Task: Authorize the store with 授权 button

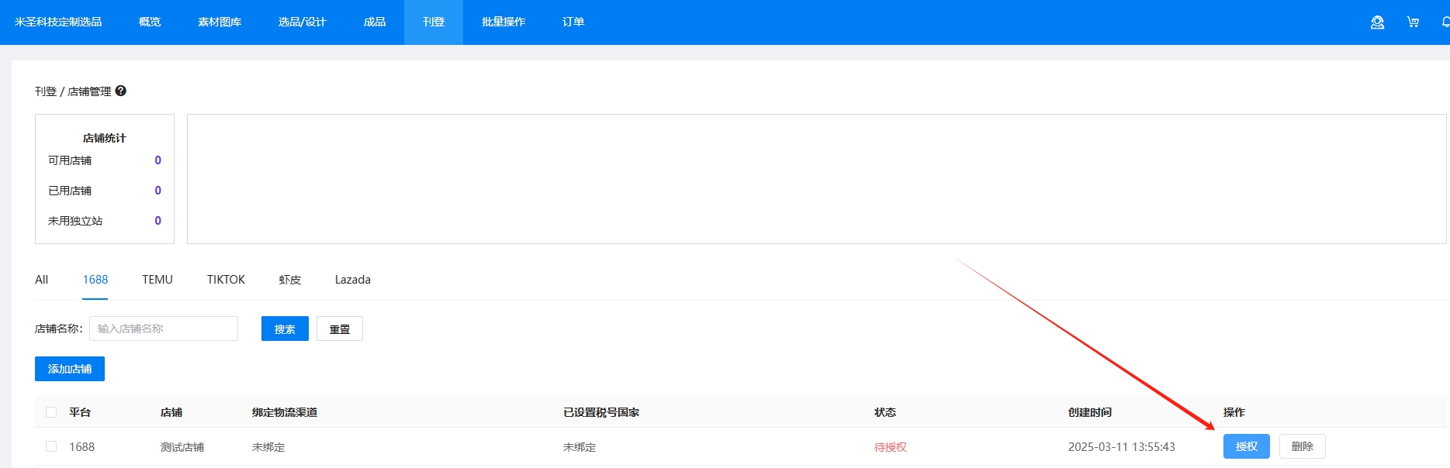Action: (x=1246, y=446)
